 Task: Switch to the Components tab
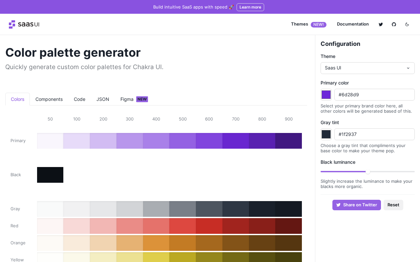pyautogui.click(x=49, y=99)
